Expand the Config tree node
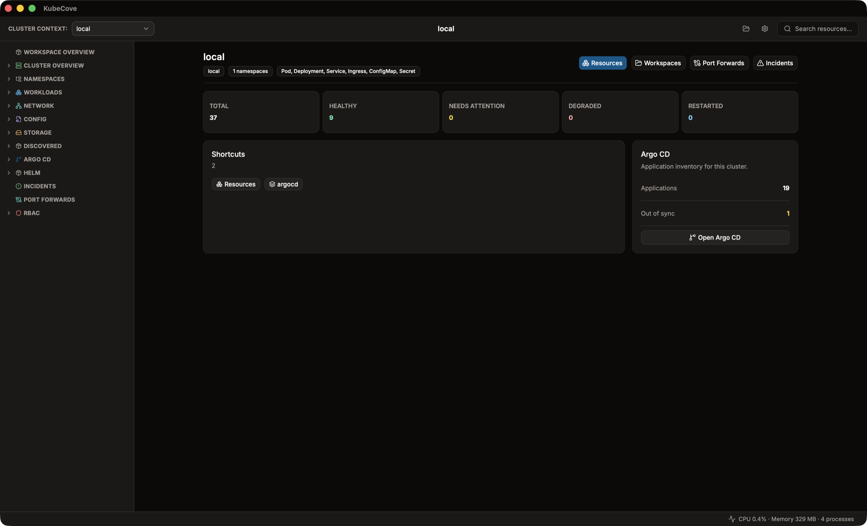This screenshot has height=526, width=867. point(9,119)
